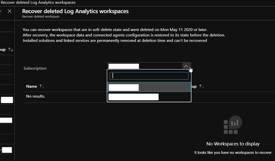Toggle sort arrows in left panel column

point(11,50)
